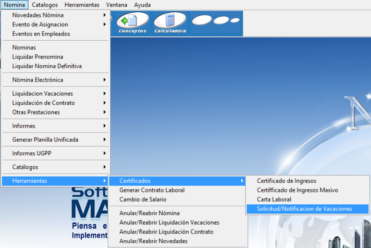Expand the Informes submenu
The width and height of the screenshot is (371, 248).
point(55,126)
